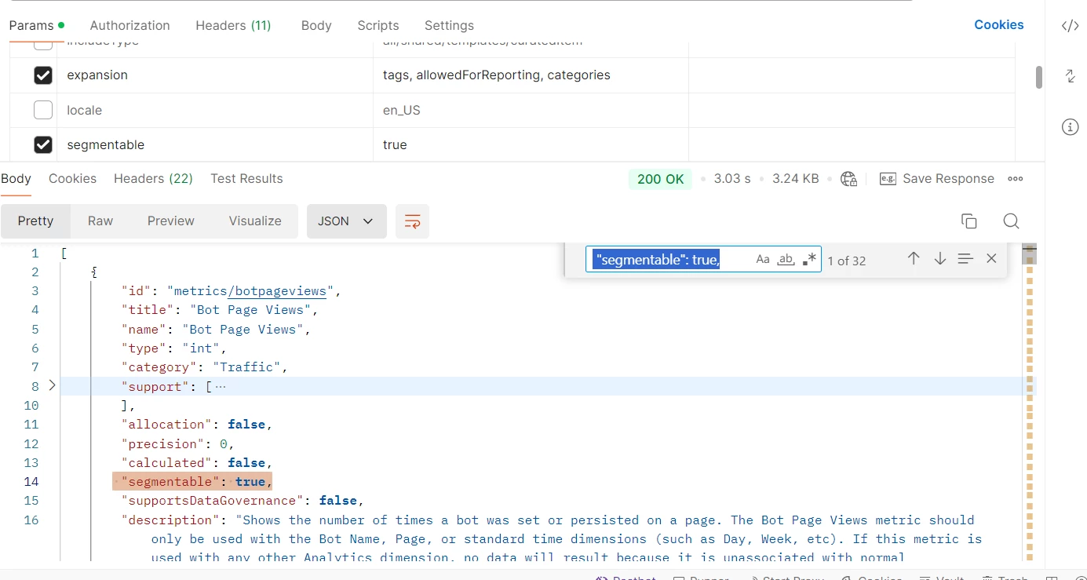The image size is (1087, 580).
Task: Expand the collapsed ellipsis after "support": [
Action: click(221, 386)
